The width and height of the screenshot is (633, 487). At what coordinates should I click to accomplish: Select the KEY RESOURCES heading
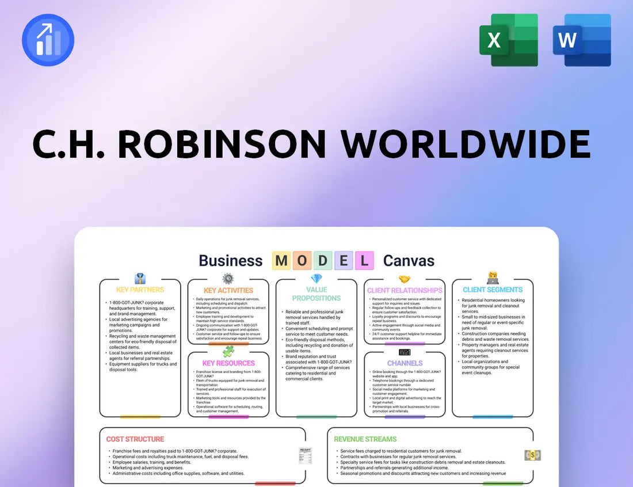pyautogui.click(x=228, y=363)
